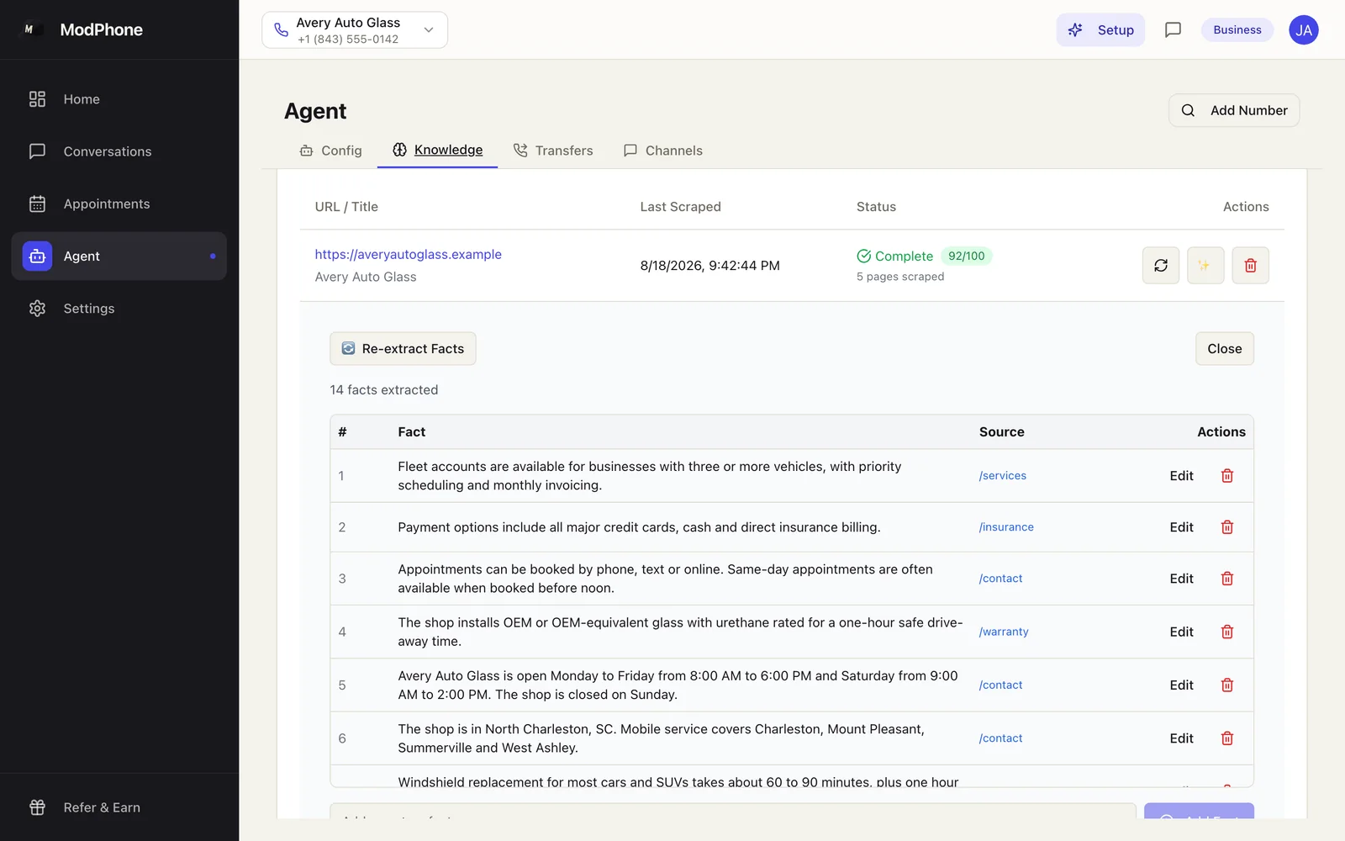This screenshot has width=1345, height=841.
Task: Delete the Avery Auto Glass website source
Action: click(x=1251, y=266)
